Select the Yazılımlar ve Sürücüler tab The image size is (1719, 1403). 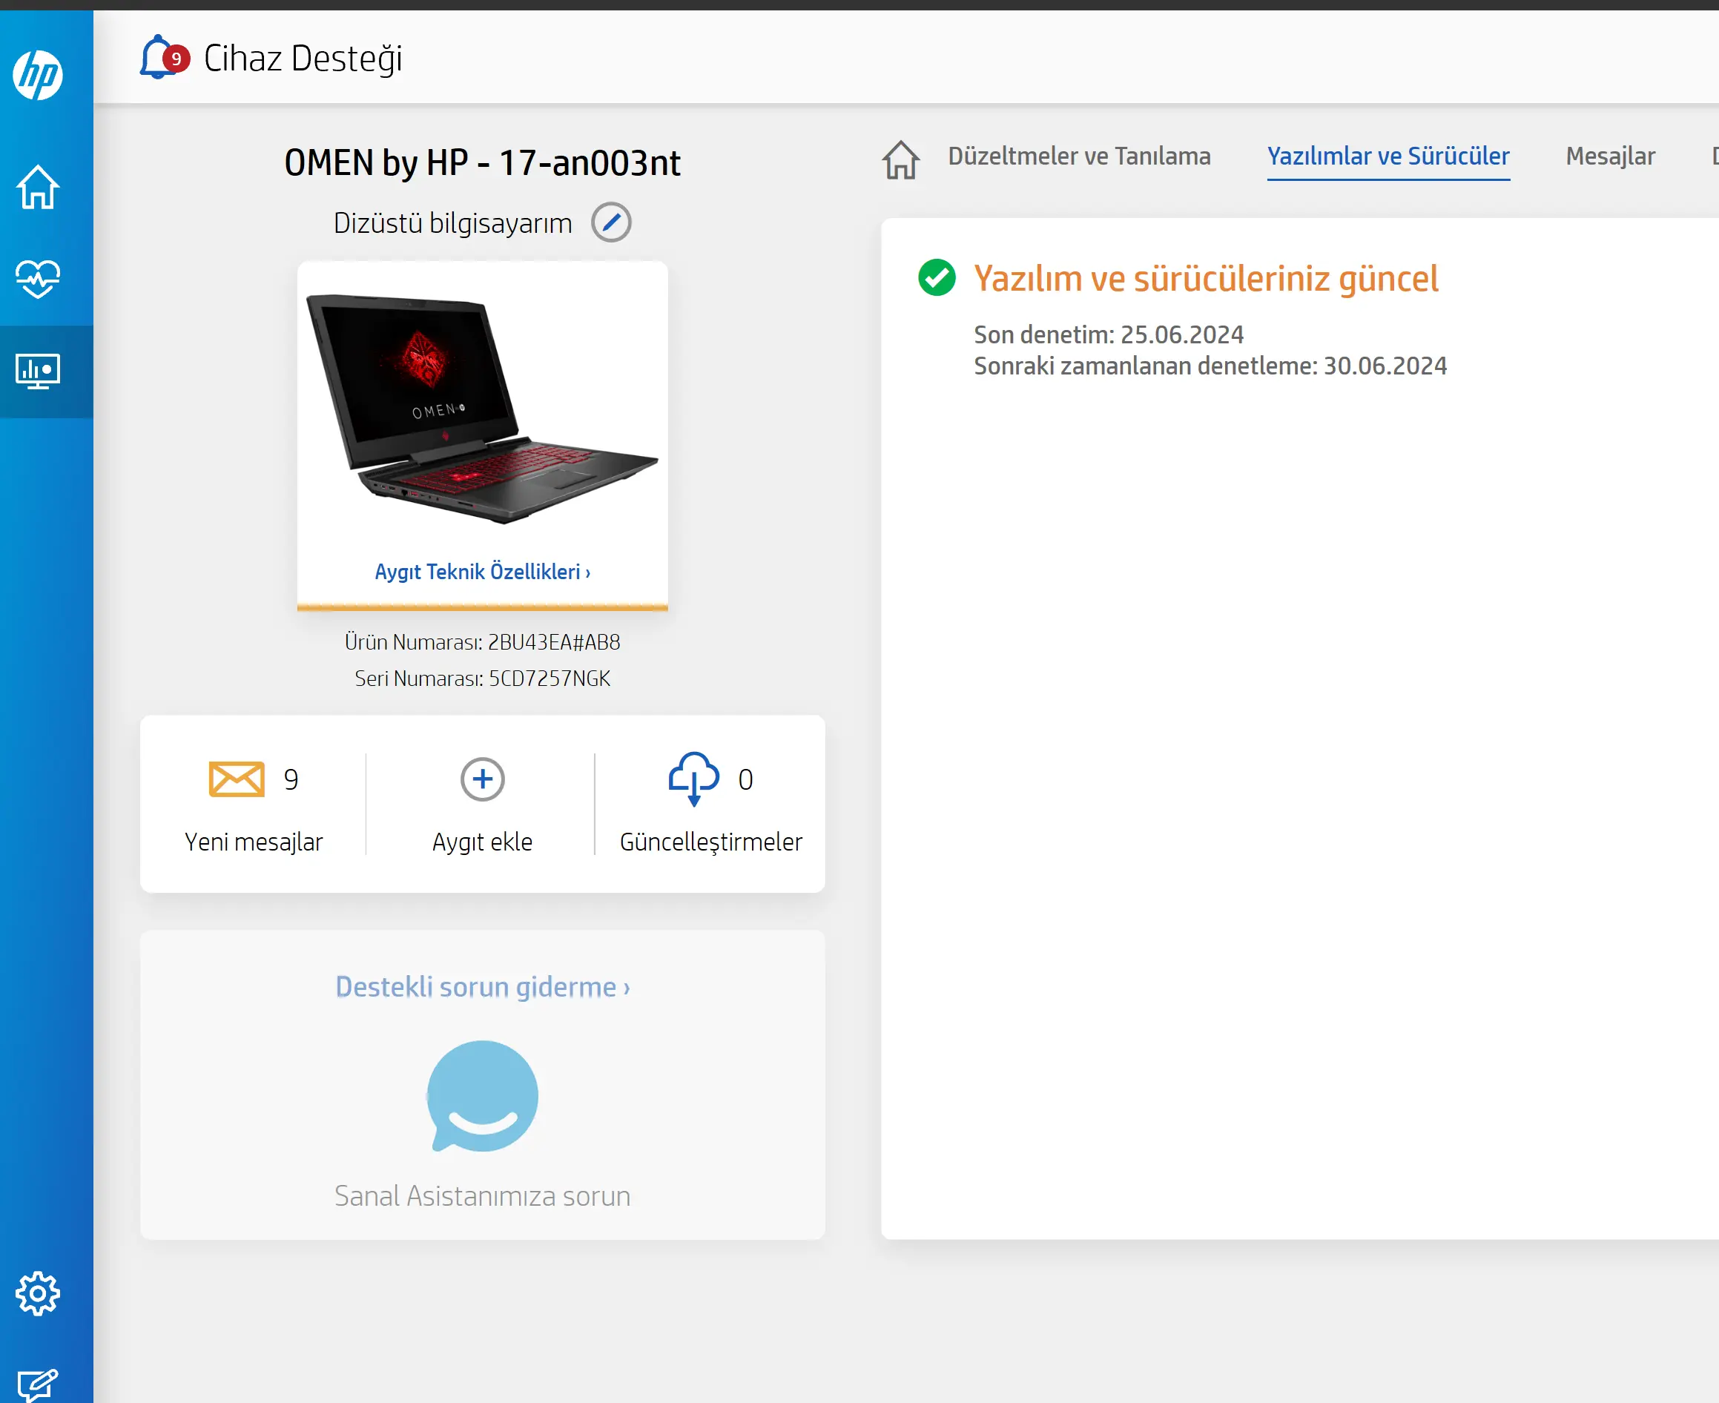pyautogui.click(x=1388, y=156)
